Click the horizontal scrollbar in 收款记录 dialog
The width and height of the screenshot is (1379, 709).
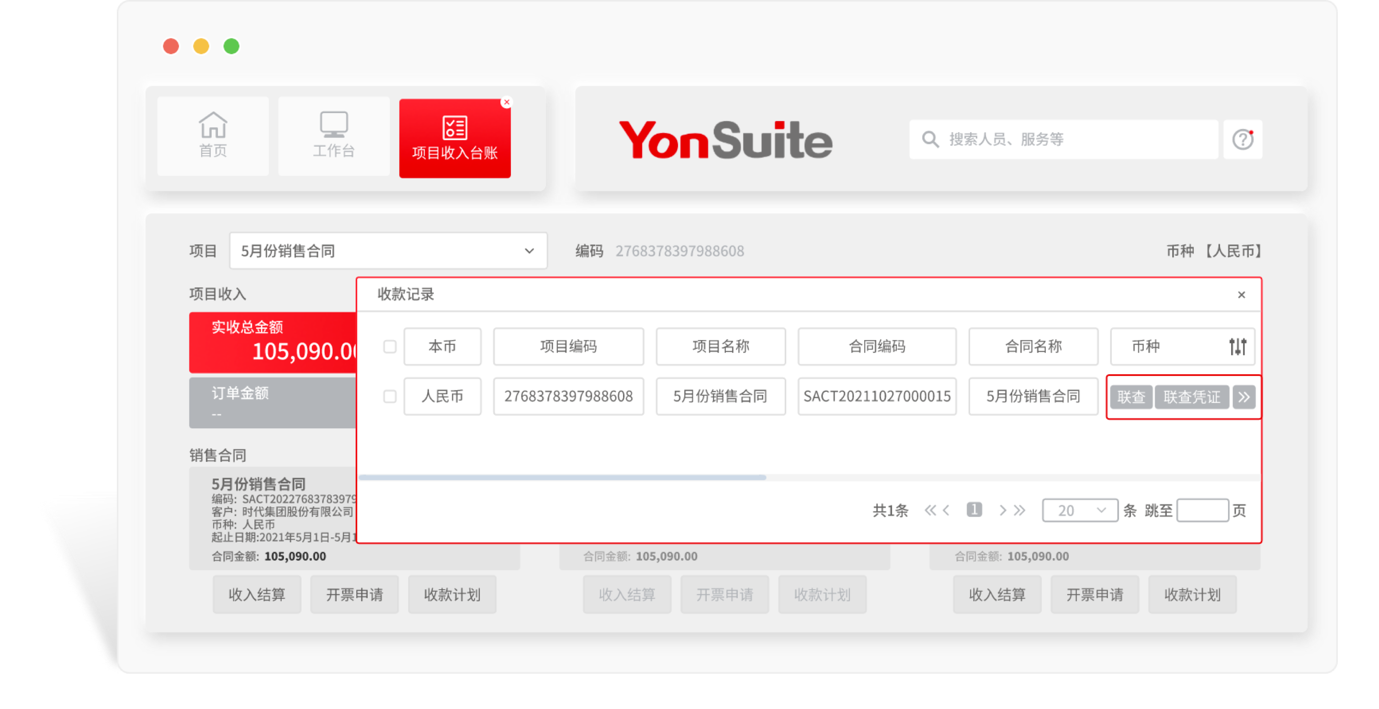[x=562, y=477]
